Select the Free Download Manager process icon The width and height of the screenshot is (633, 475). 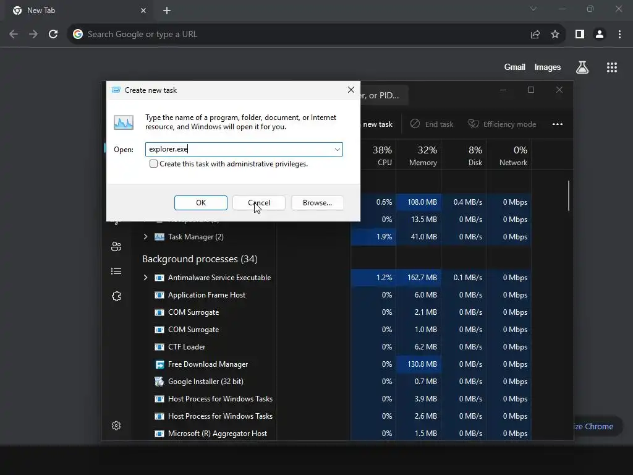(159, 364)
